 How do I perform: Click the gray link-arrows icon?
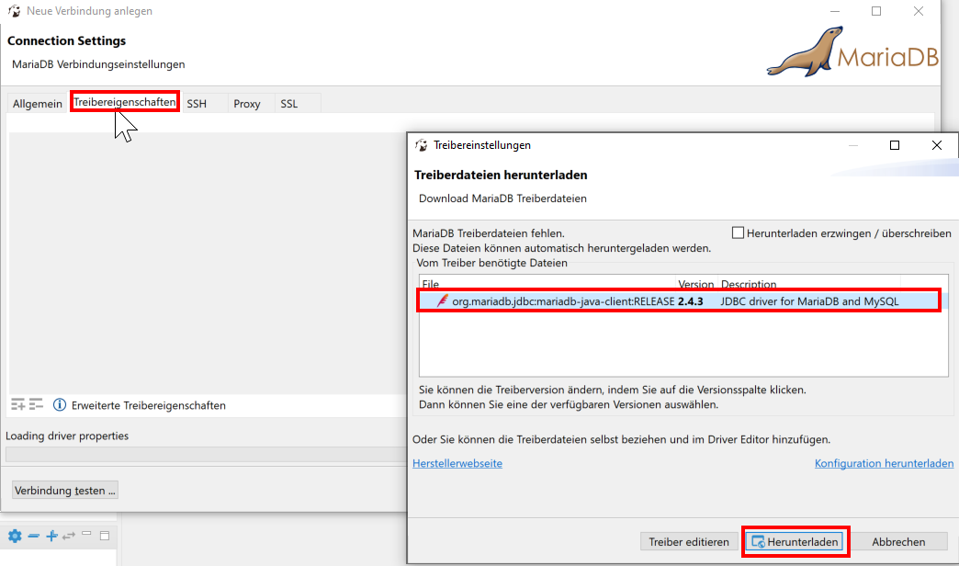(69, 536)
